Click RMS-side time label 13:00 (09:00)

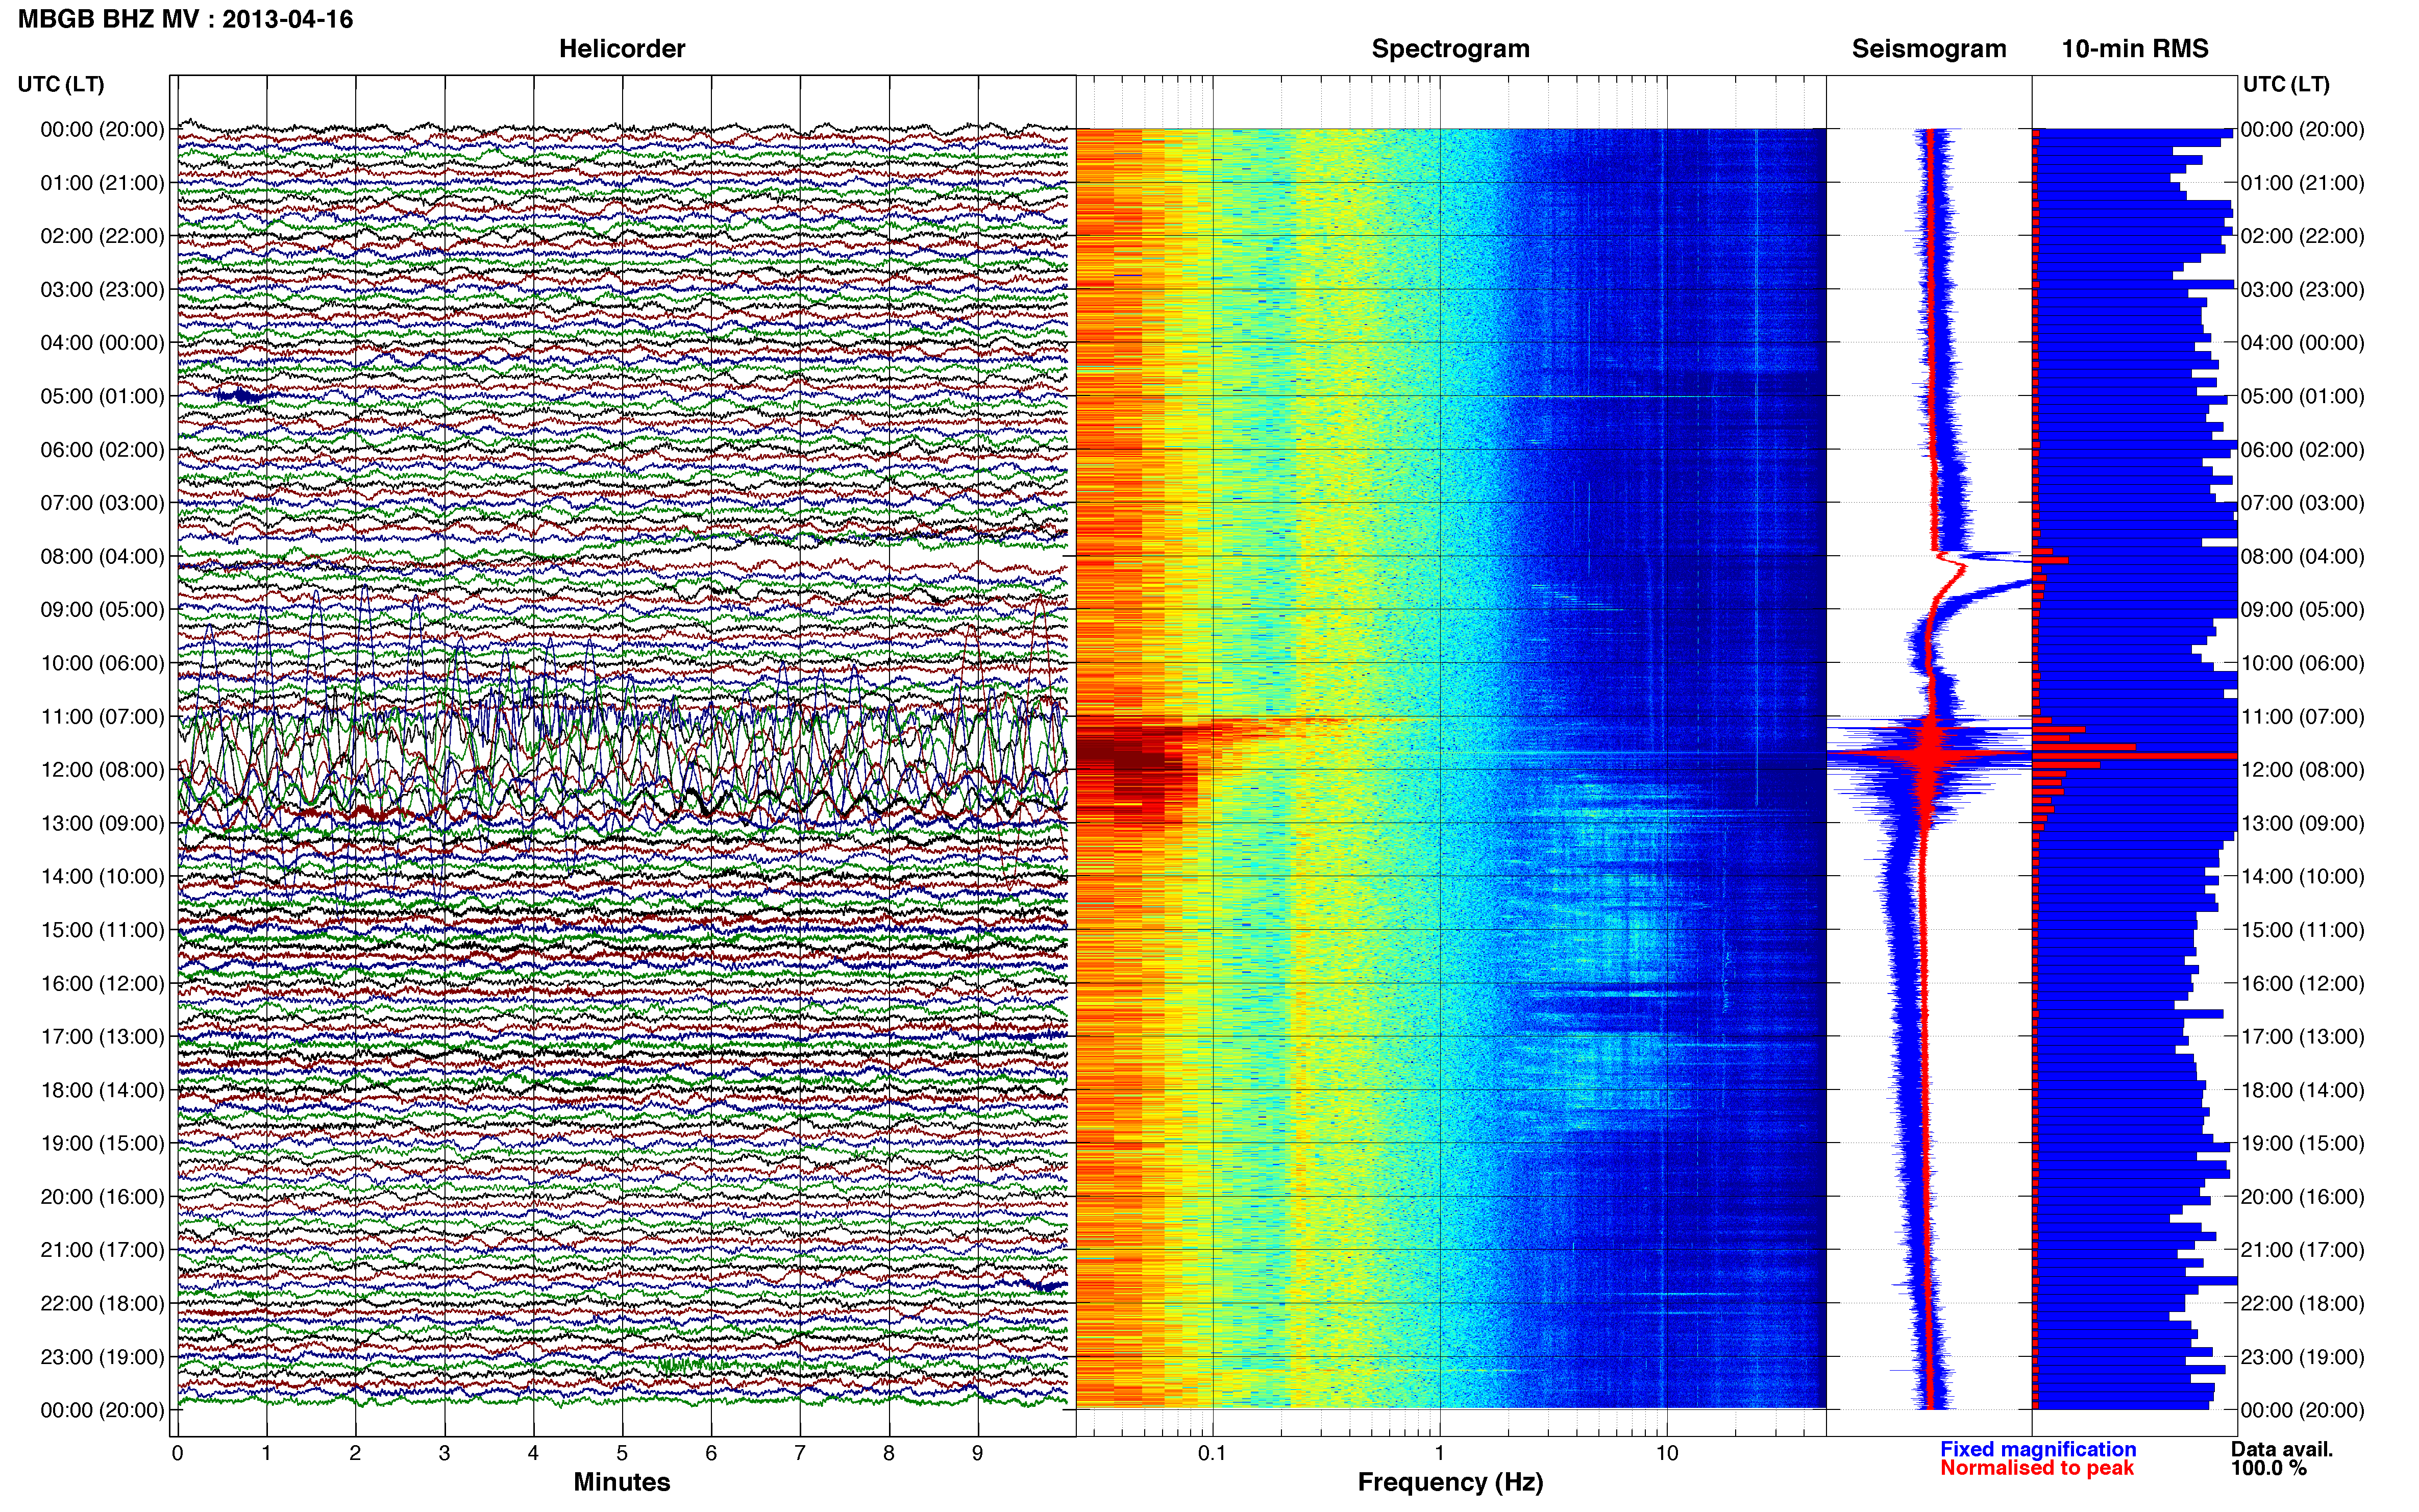coord(2303,823)
